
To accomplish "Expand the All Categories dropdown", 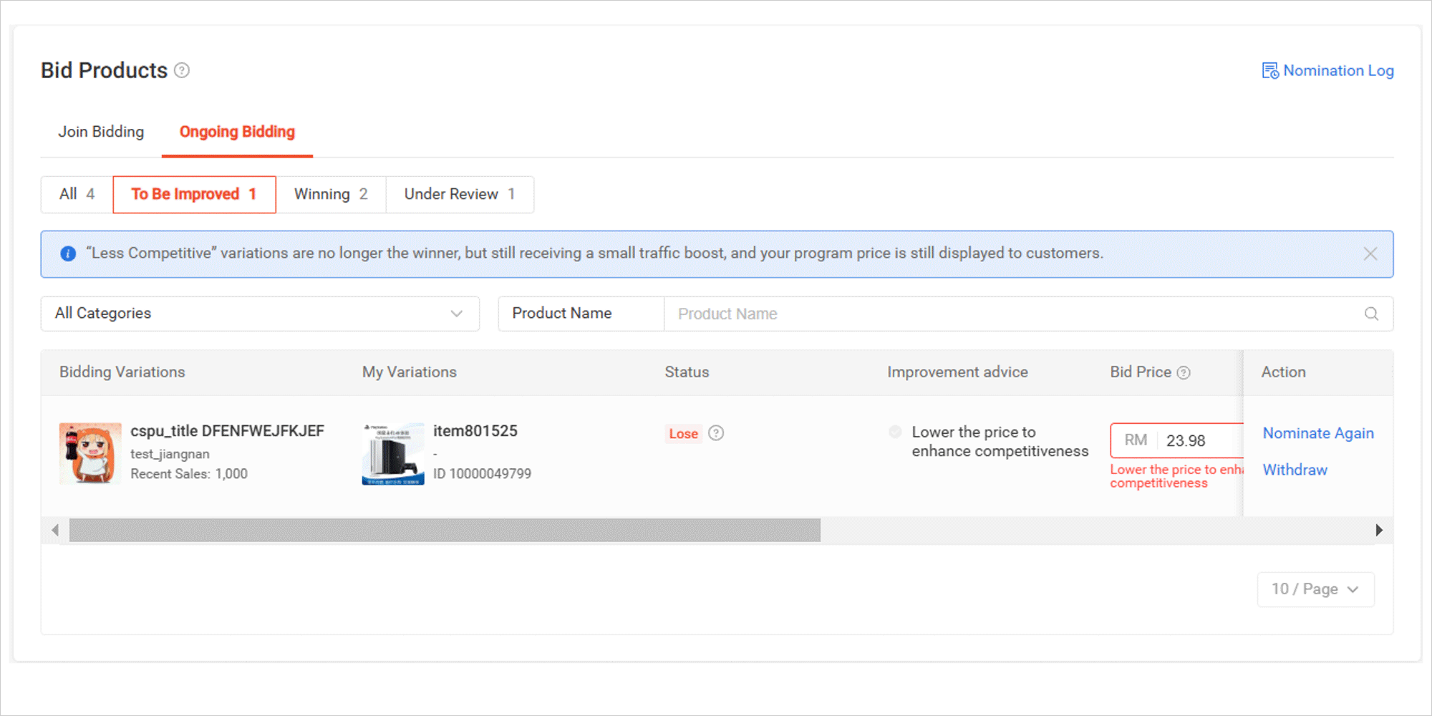I will (x=260, y=314).
